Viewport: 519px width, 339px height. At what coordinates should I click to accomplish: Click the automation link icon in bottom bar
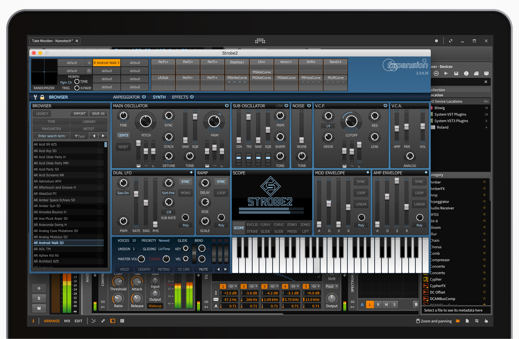(103, 321)
